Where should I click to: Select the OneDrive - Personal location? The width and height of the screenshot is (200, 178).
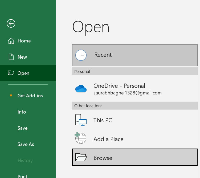(119, 86)
